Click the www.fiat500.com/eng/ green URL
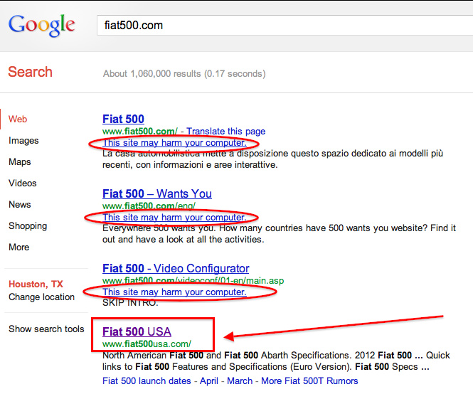Screen dimensions: 473x394 point(149,206)
